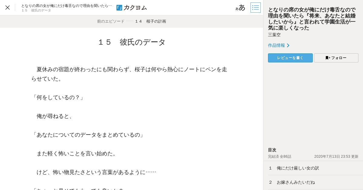The height and width of the screenshot is (190, 363).
Task: Click レビューを書く button
Action: click(x=290, y=58)
